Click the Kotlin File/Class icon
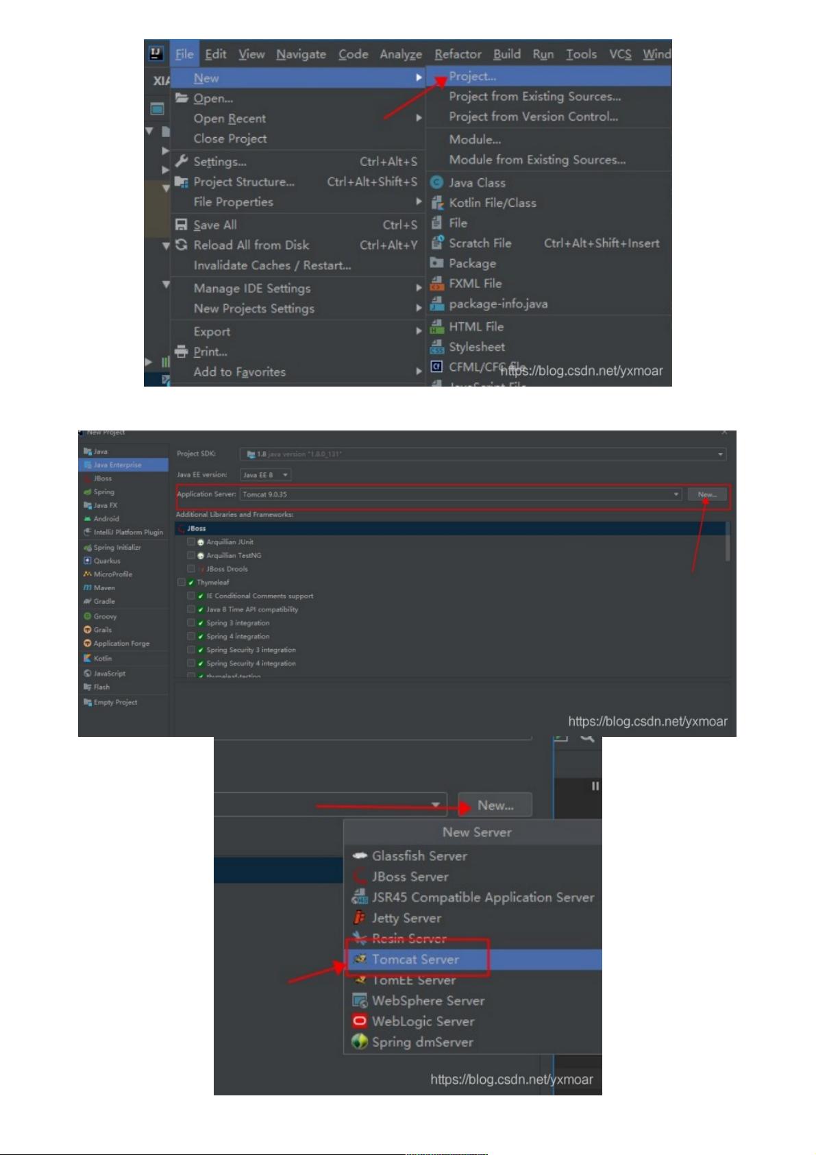The width and height of the screenshot is (816, 1155). pyautogui.click(x=437, y=203)
